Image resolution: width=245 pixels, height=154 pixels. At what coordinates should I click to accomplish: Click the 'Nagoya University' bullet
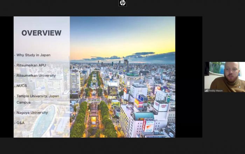click(32, 113)
